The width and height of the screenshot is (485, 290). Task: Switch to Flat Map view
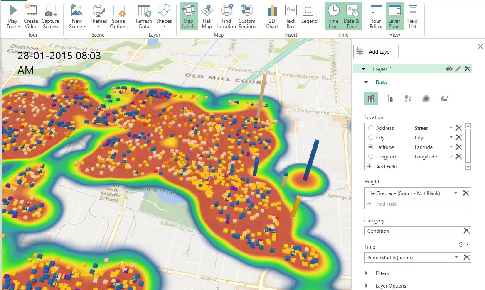[207, 17]
